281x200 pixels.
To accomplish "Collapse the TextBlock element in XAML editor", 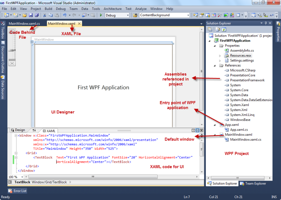I will pyautogui.click(x=16, y=157).
